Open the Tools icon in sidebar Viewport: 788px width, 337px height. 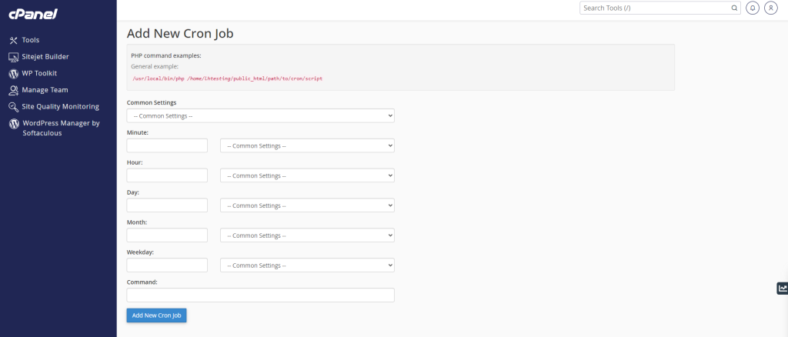13,40
